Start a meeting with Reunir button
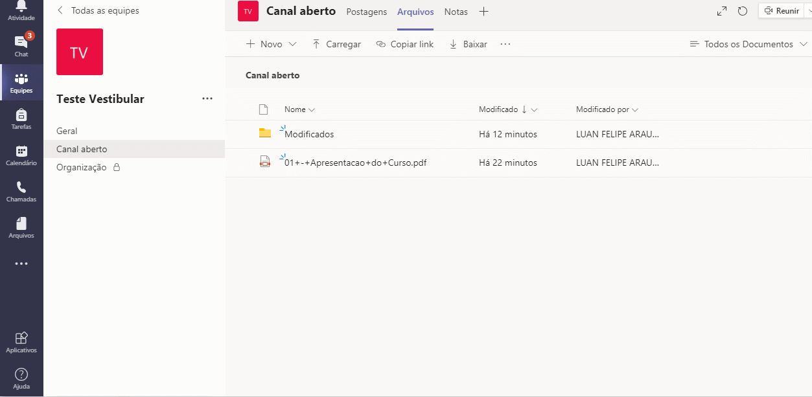 coord(781,11)
